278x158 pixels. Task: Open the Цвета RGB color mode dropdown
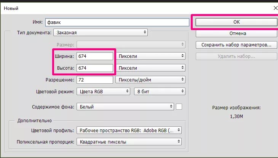103,91
